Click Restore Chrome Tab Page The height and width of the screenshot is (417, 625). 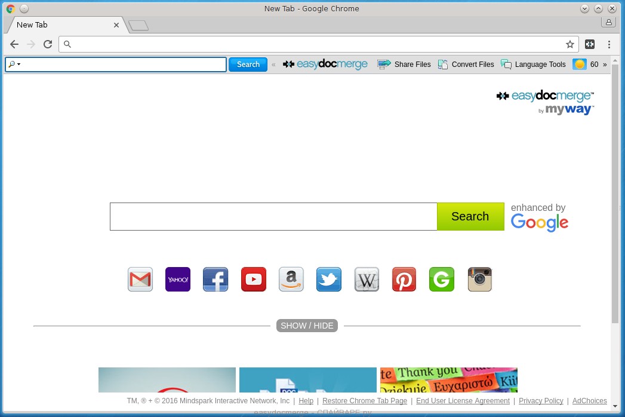[x=364, y=401]
